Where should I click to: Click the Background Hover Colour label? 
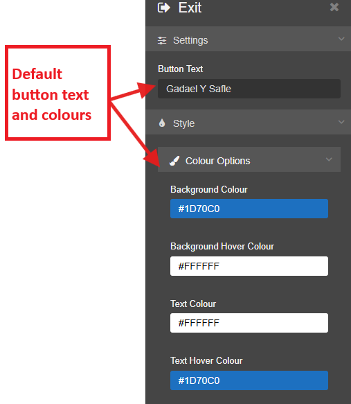(x=222, y=247)
